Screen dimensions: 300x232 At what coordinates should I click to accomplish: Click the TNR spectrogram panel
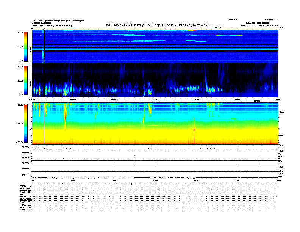155,124
